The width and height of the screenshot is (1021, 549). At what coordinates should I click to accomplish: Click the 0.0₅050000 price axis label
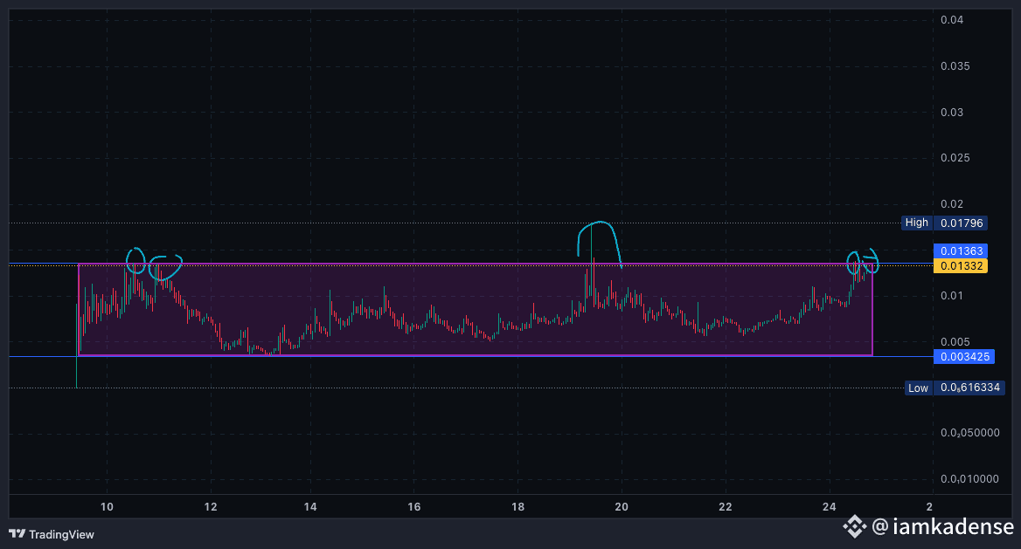point(969,433)
